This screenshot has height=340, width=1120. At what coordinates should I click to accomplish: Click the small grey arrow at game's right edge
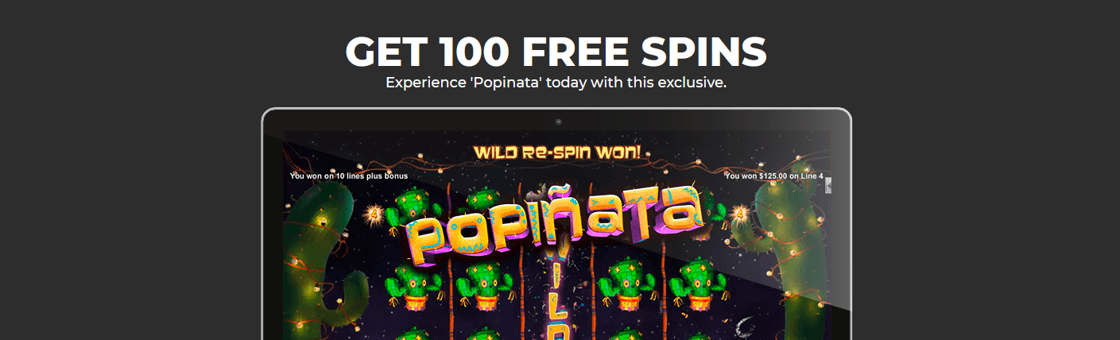[828, 186]
